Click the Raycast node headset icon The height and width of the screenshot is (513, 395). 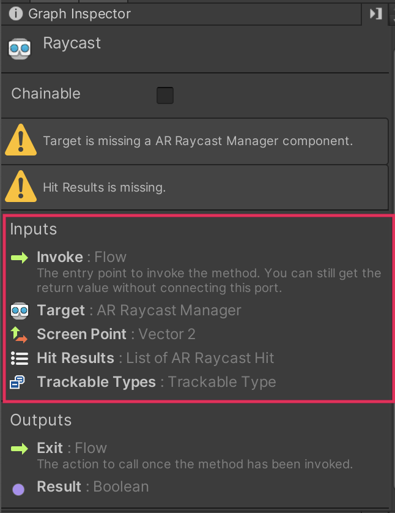pos(20,48)
